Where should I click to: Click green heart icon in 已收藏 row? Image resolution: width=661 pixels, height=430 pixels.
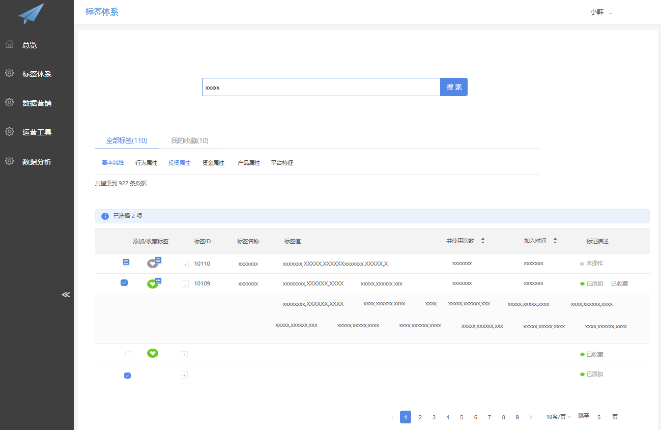[153, 353]
